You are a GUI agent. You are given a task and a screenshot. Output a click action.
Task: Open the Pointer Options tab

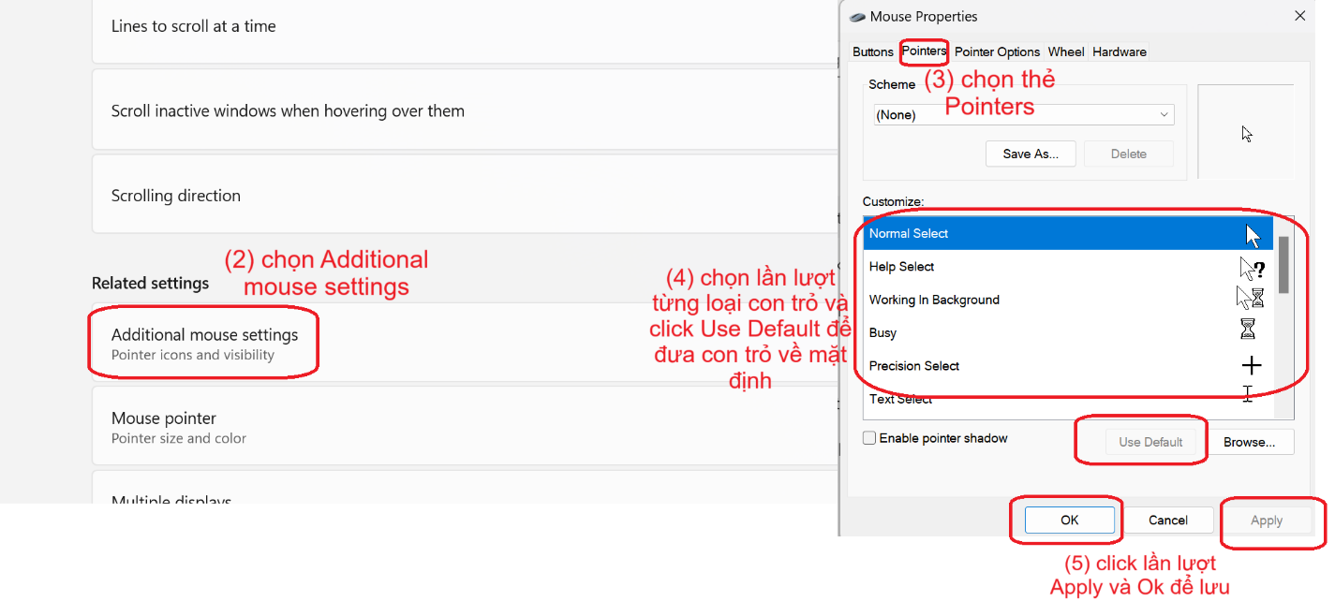[x=997, y=52]
